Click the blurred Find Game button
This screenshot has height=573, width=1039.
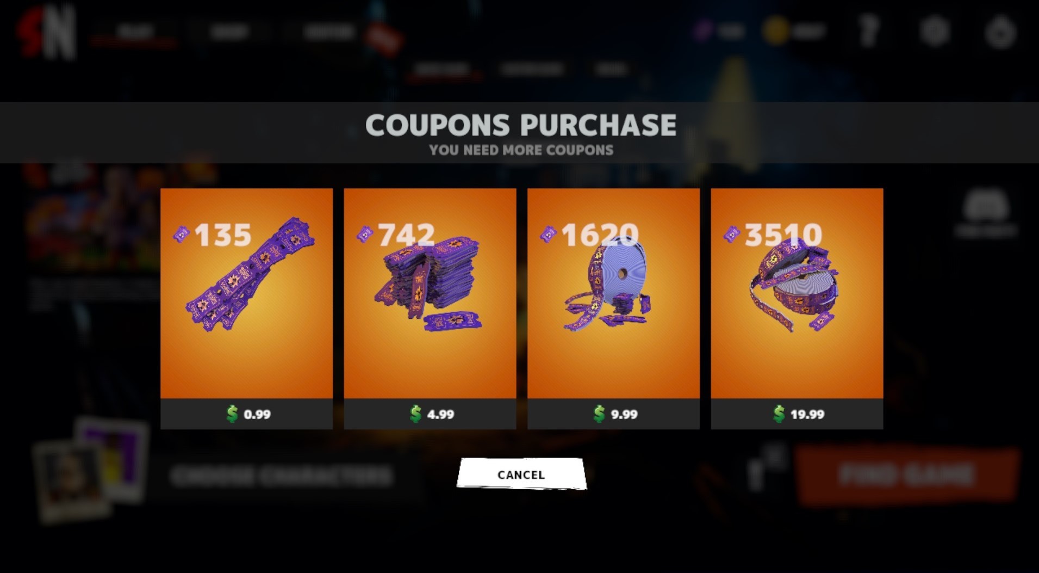[x=906, y=475]
